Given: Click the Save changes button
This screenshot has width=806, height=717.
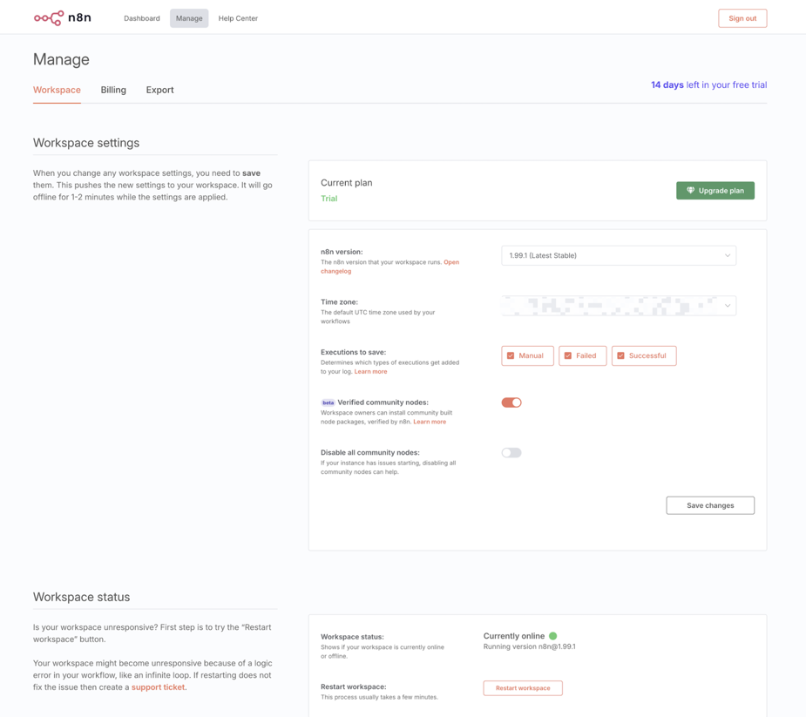Looking at the screenshot, I should [710, 505].
